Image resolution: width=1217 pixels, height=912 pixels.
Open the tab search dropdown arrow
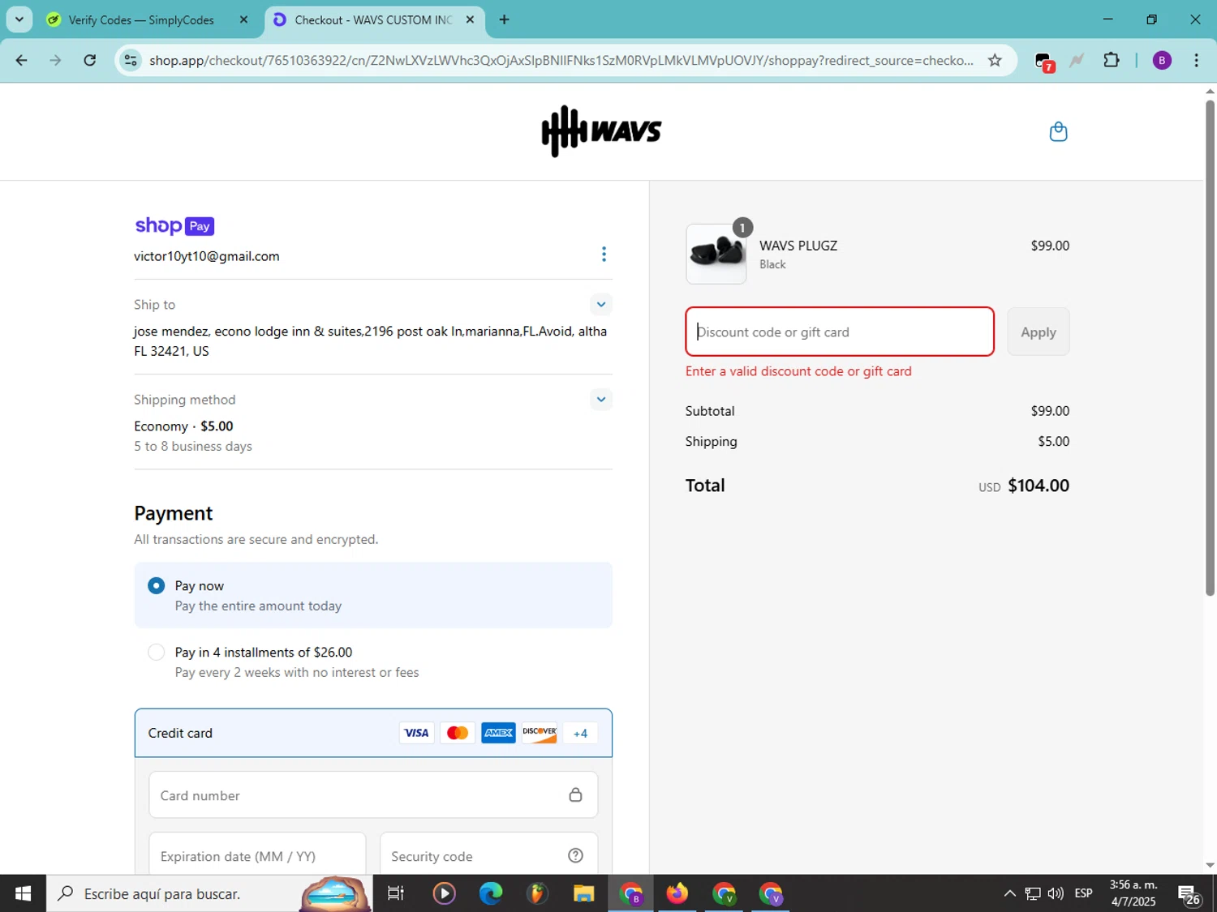click(x=19, y=19)
